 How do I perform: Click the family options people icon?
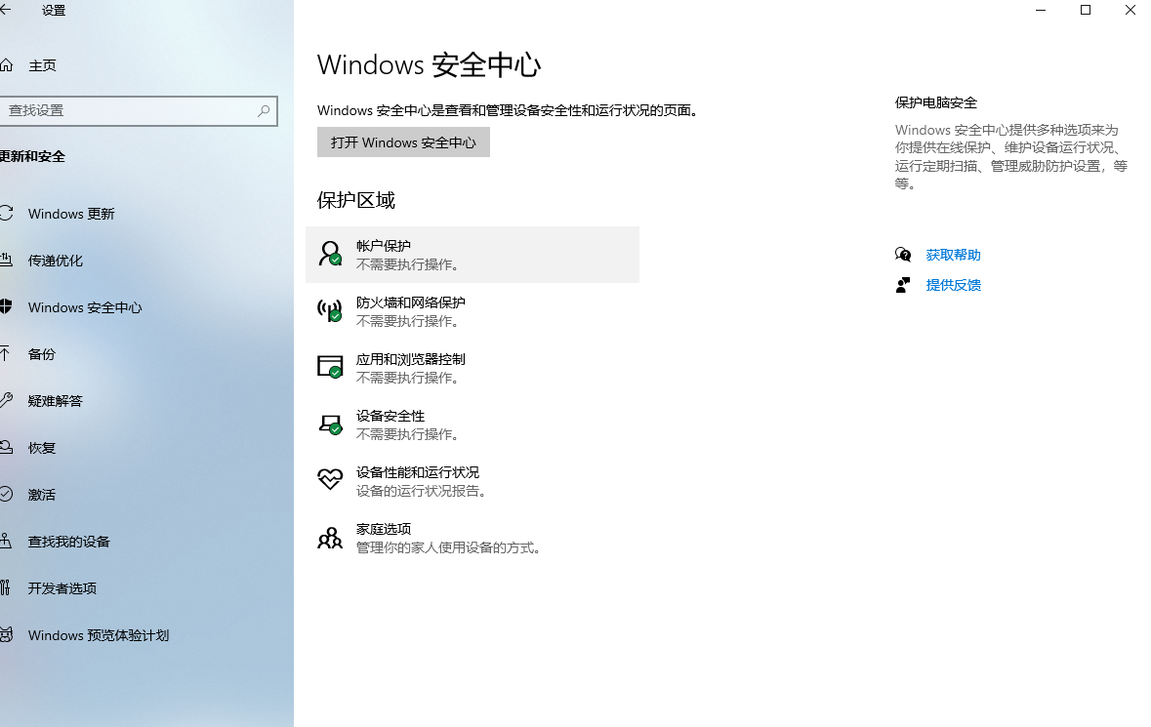tap(330, 538)
